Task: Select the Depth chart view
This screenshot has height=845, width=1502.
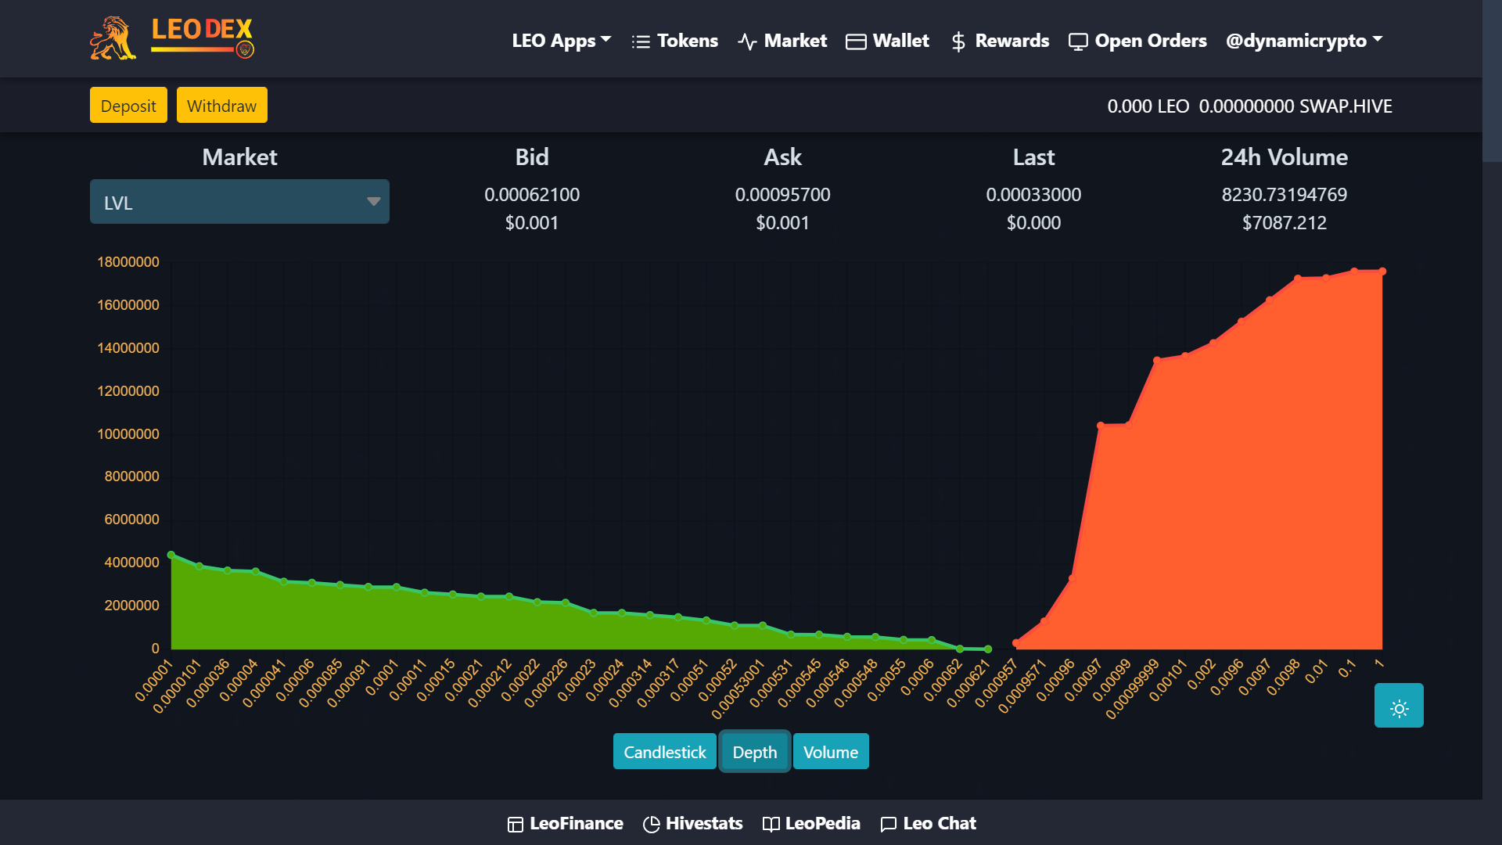Action: [755, 751]
